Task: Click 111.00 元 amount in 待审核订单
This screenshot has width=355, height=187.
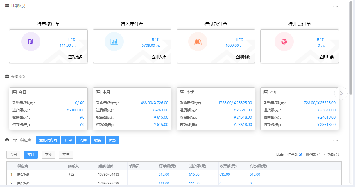Action: 67,45
